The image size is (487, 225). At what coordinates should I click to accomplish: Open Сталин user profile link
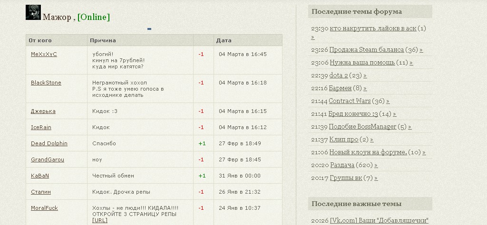41,192
